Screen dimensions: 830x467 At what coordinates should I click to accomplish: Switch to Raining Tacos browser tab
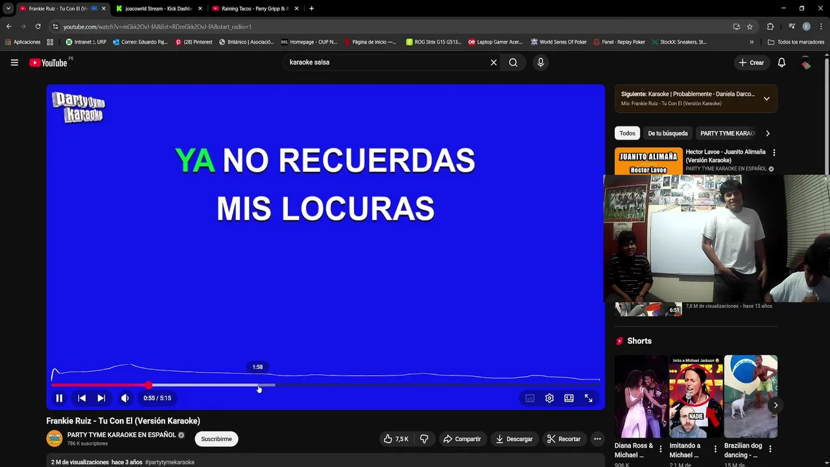(255, 8)
